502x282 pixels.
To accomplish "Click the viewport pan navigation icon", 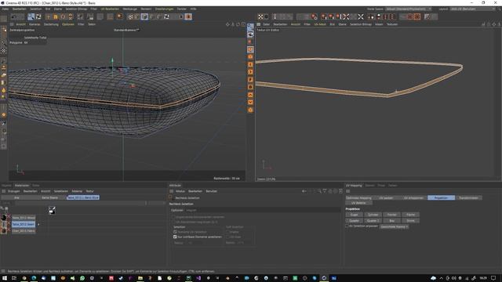I will click(227, 24).
